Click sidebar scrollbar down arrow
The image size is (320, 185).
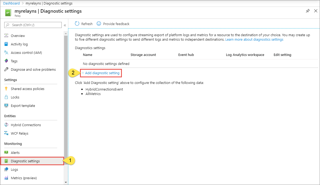pos(66,182)
